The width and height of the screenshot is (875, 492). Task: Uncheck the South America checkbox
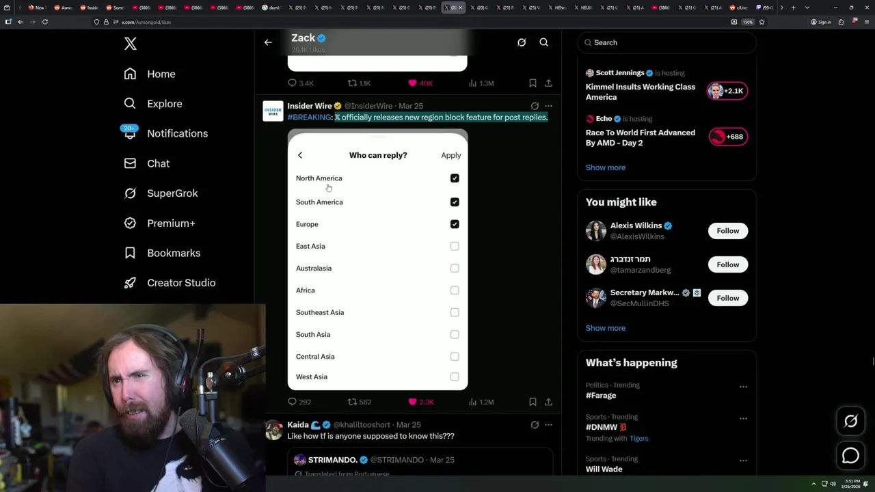point(455,202)
